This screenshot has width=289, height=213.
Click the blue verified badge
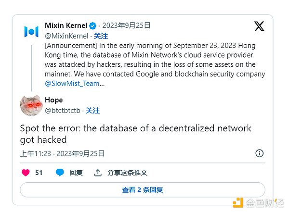click(x=93, y=25)
